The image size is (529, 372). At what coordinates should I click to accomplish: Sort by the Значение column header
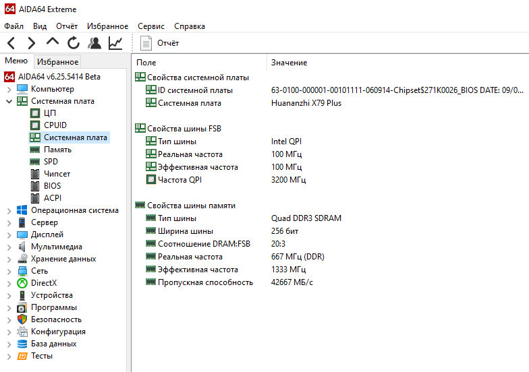click(289, 63)
